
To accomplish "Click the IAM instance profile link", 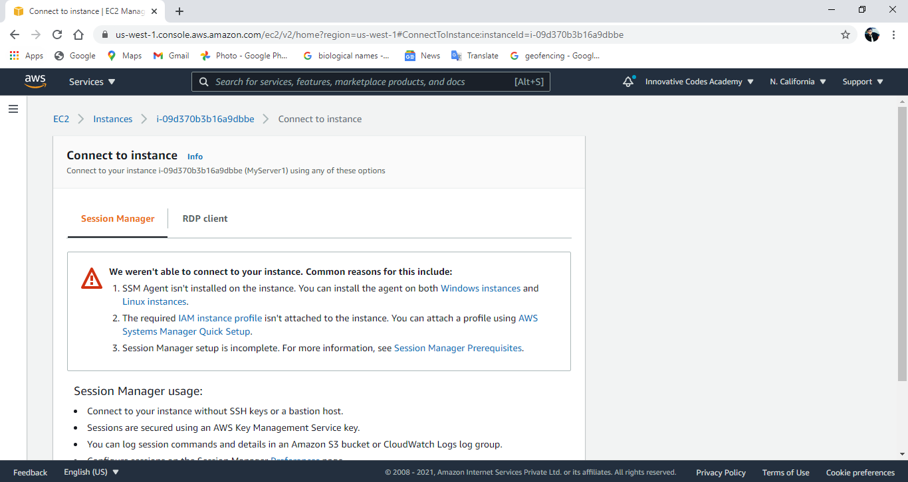I will tap(219, 317).
